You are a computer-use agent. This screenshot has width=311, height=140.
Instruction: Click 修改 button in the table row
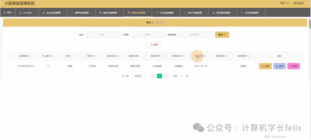[279, 66]
